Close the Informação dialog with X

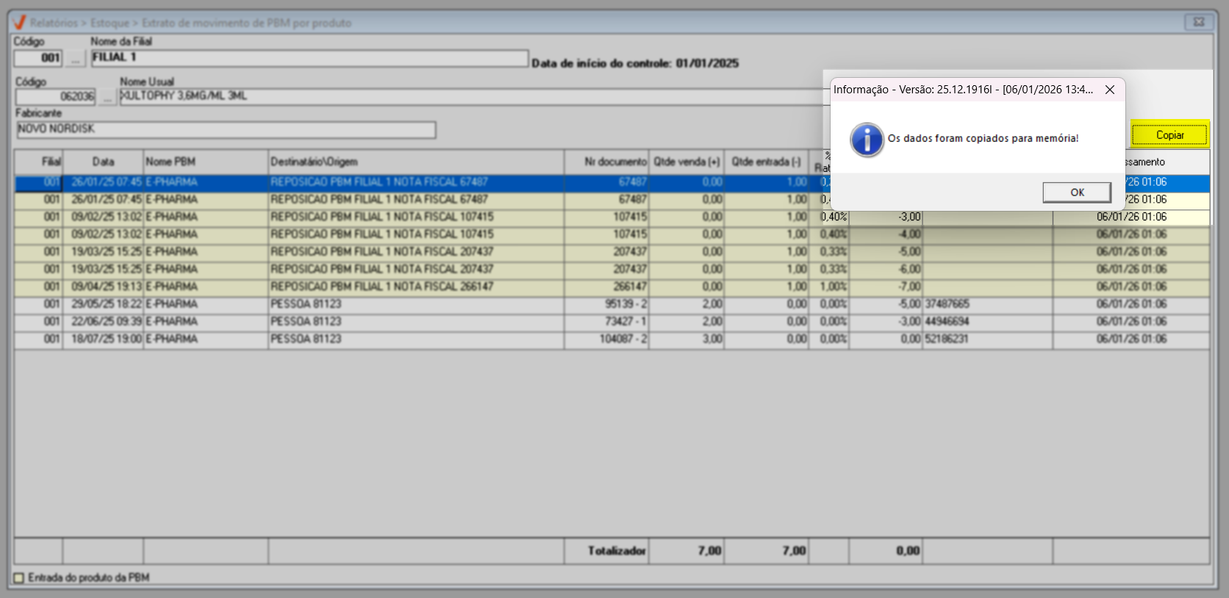click(x=1110, y=90)
